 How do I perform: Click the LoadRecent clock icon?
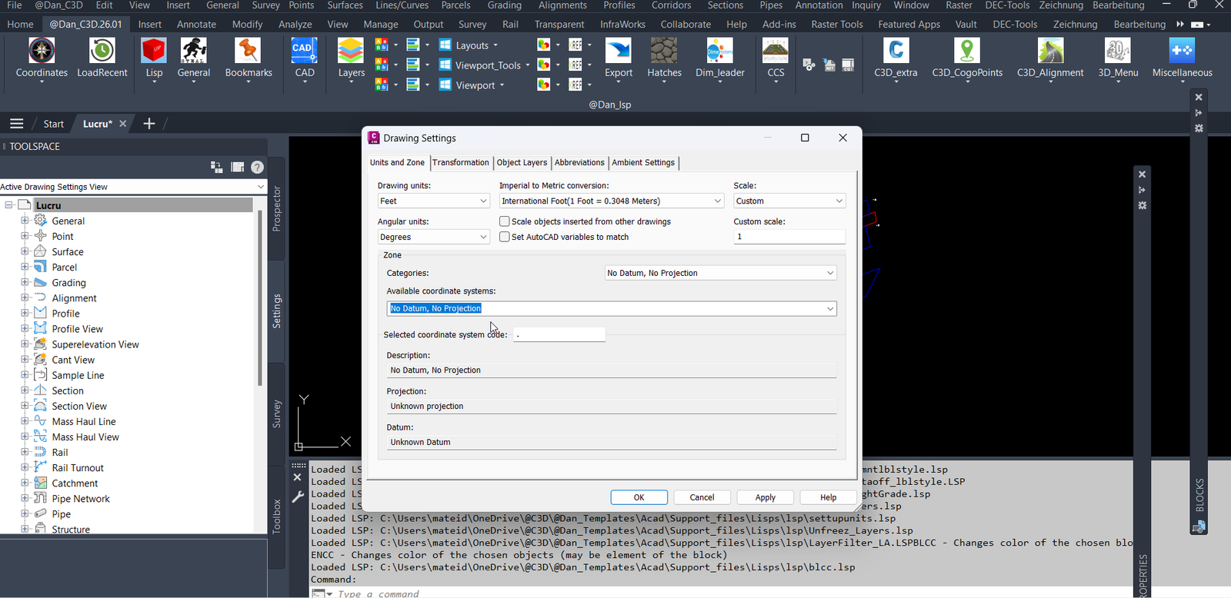coord(102,51)
